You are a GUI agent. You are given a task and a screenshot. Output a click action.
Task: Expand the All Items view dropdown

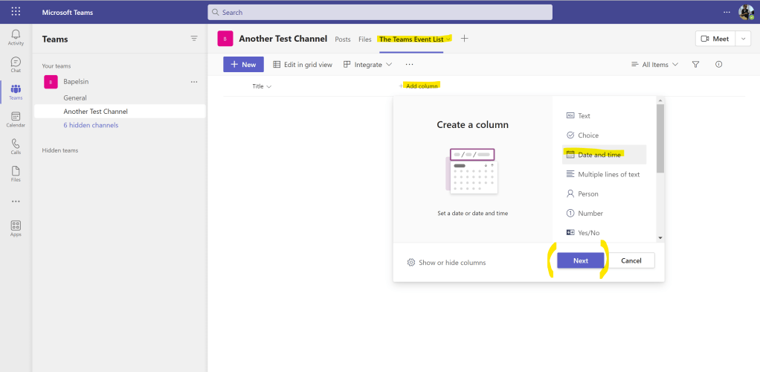click(x=654, y=65)
